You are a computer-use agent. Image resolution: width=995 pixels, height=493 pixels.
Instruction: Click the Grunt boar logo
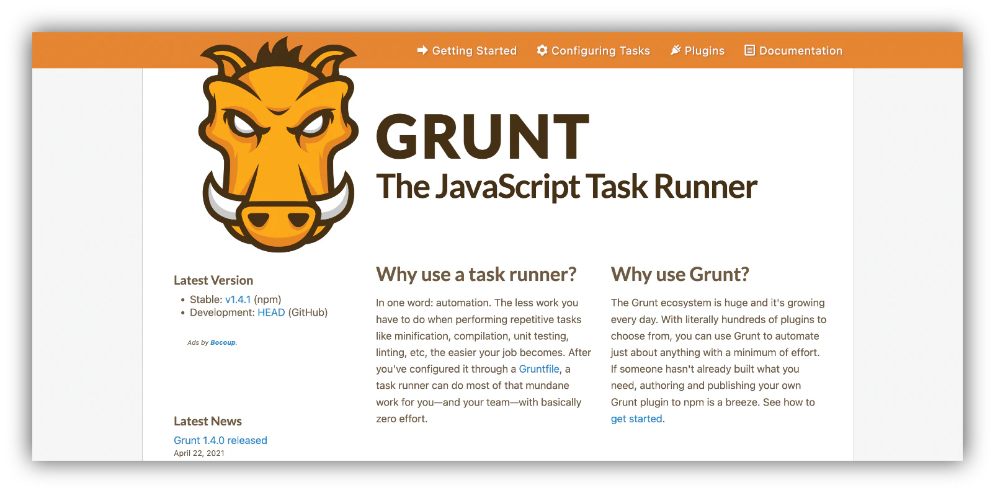(279, 144)
